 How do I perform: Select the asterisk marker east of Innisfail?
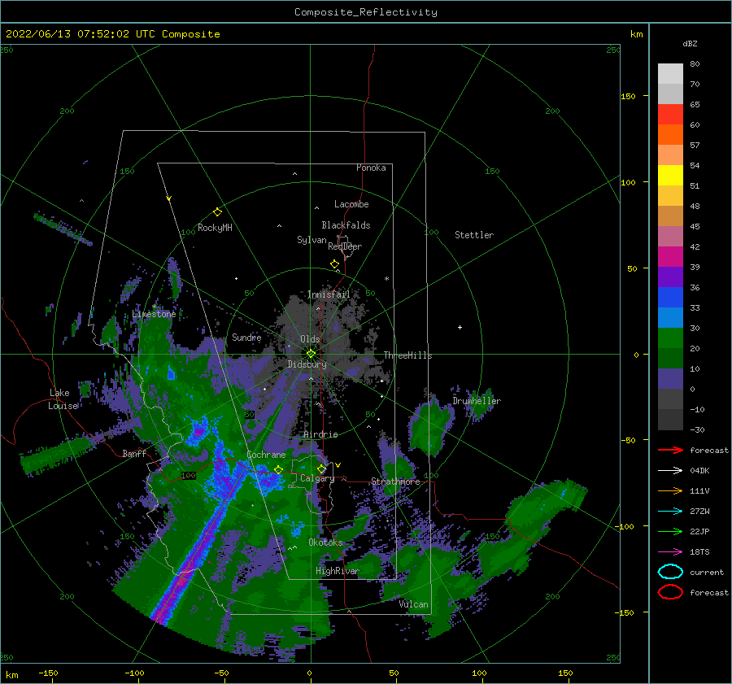click(386, 279)
